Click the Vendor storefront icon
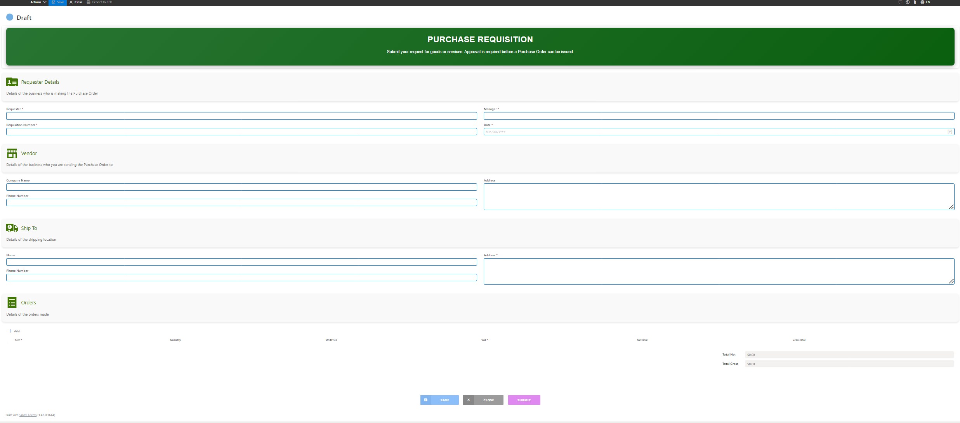The width and height of the screenshot is (960, 423). point(12,154)
